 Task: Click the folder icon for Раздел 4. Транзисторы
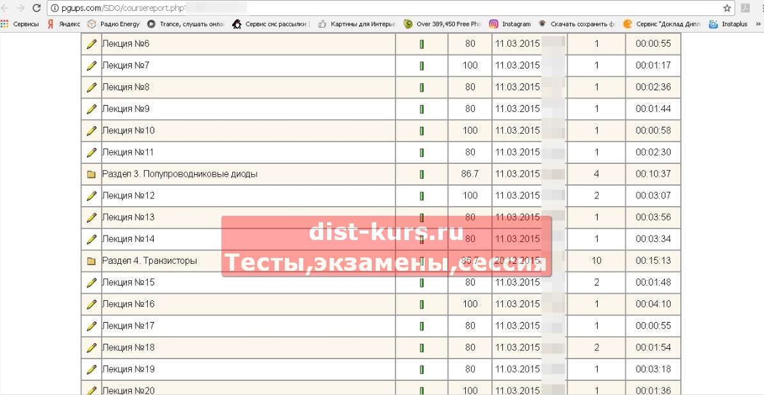pyautogui.click(x=91, y=261)
